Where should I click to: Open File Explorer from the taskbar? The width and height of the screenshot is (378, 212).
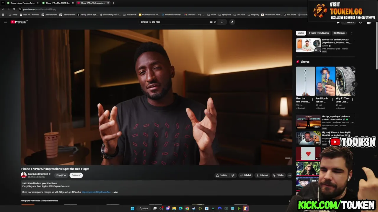pyautogui.click(x=174, y=208)
